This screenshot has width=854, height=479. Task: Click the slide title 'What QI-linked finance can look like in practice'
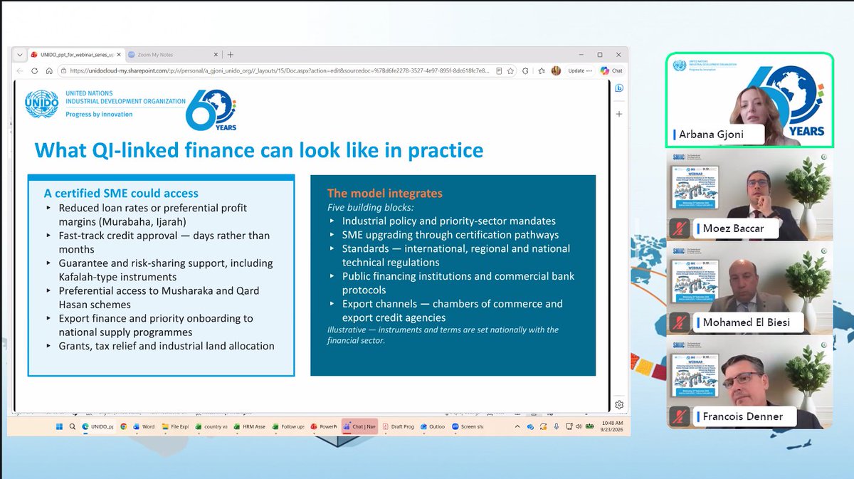(259, 150)
